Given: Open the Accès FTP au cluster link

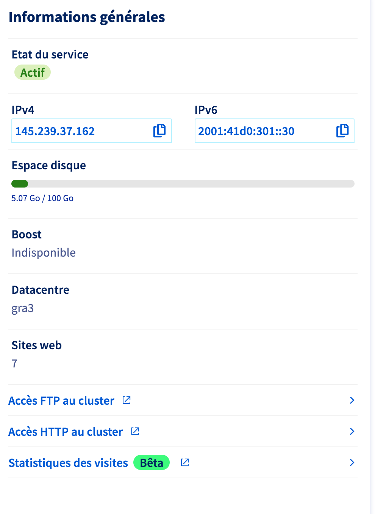Looking at the screenshot, I should (x=61, y=400).
